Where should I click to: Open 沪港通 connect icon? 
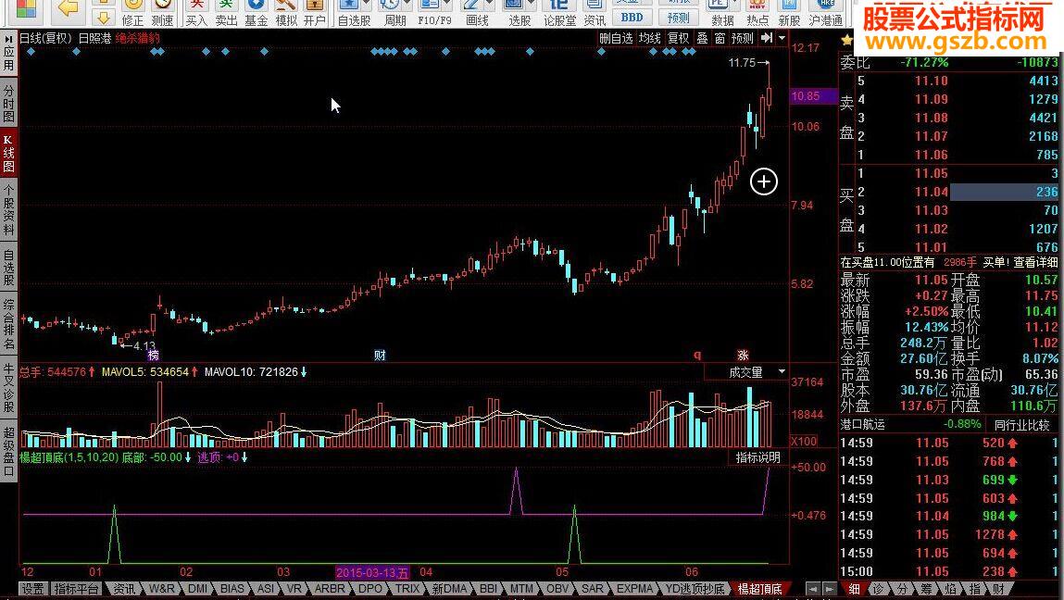point(826,13)
